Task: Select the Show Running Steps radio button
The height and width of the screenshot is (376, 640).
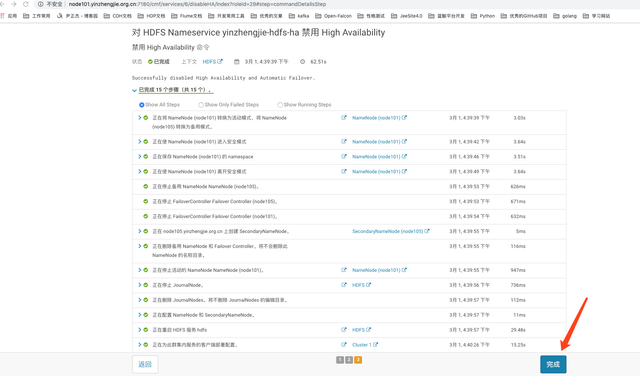Action: click(x=280, y=105)
